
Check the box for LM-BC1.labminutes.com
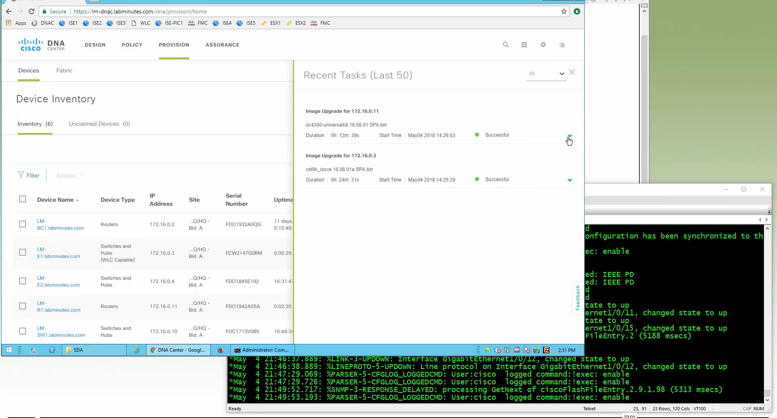coord(23,224)
